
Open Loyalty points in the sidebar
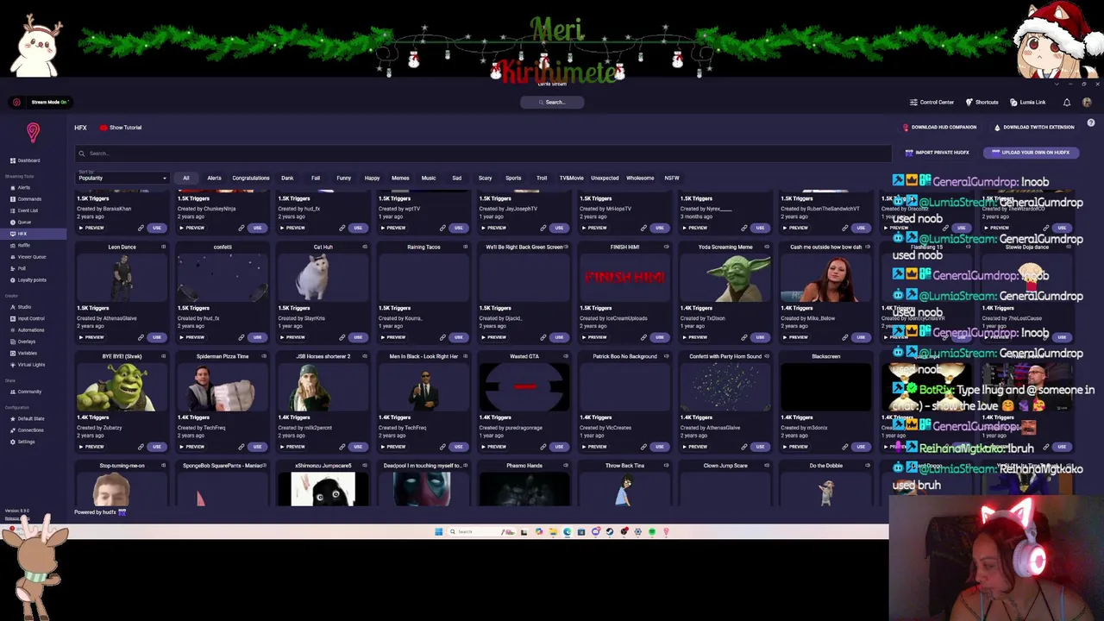point(34,280)
